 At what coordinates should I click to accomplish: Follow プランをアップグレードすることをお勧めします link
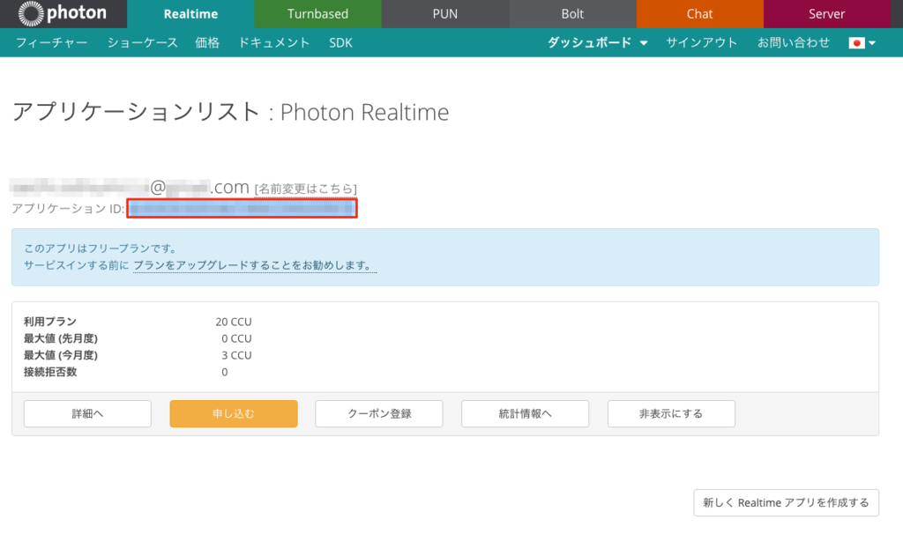pos(255,265)
